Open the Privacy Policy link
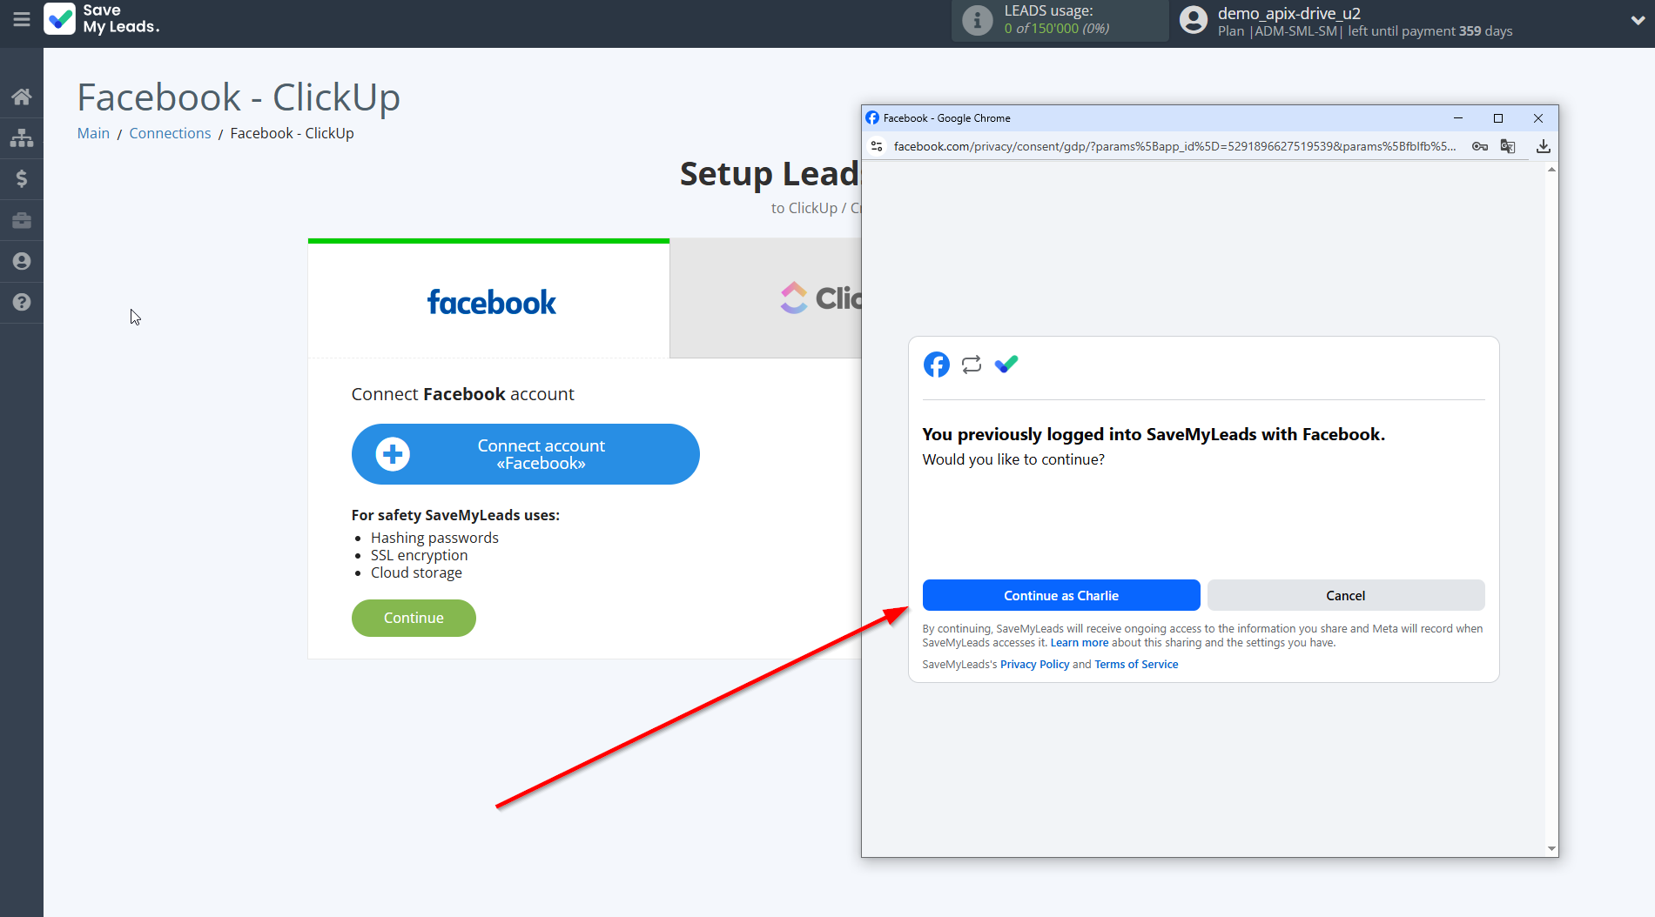 click(1034, 664)
